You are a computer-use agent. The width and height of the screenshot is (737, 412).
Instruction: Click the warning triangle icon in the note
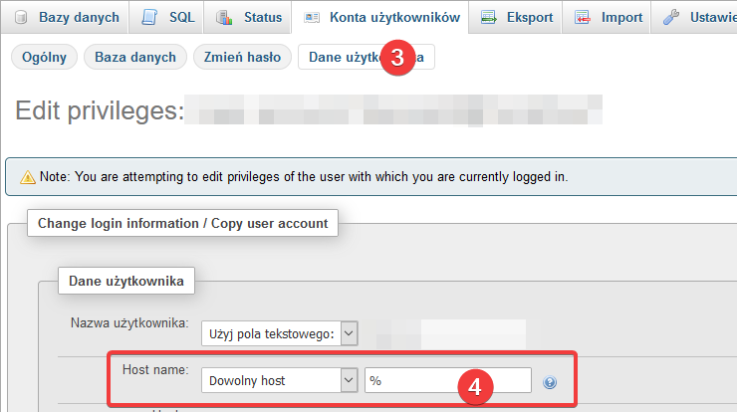28,176
